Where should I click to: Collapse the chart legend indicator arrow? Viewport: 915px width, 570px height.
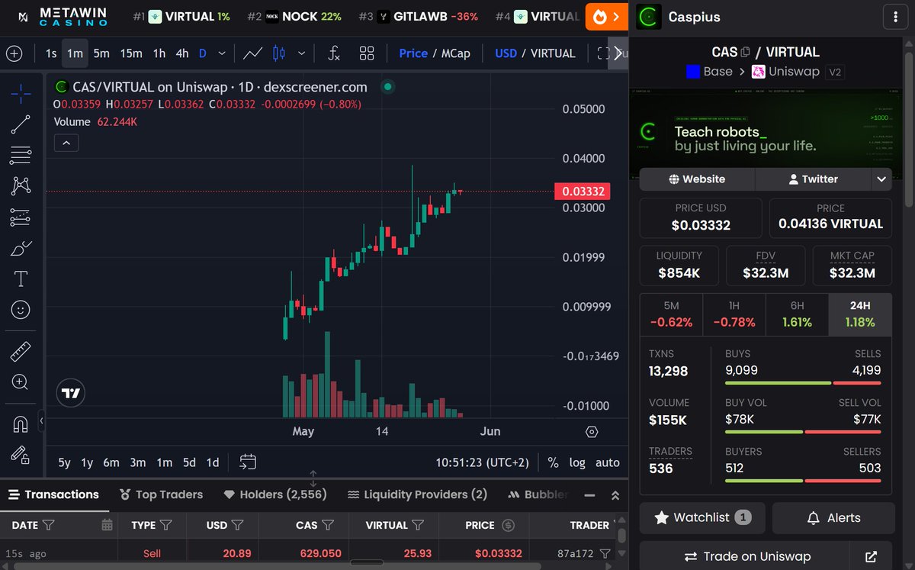(x=66, y=143)
